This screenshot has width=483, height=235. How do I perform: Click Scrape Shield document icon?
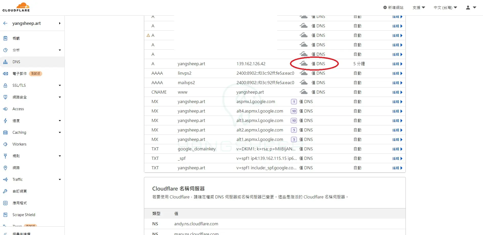point(5,215)
